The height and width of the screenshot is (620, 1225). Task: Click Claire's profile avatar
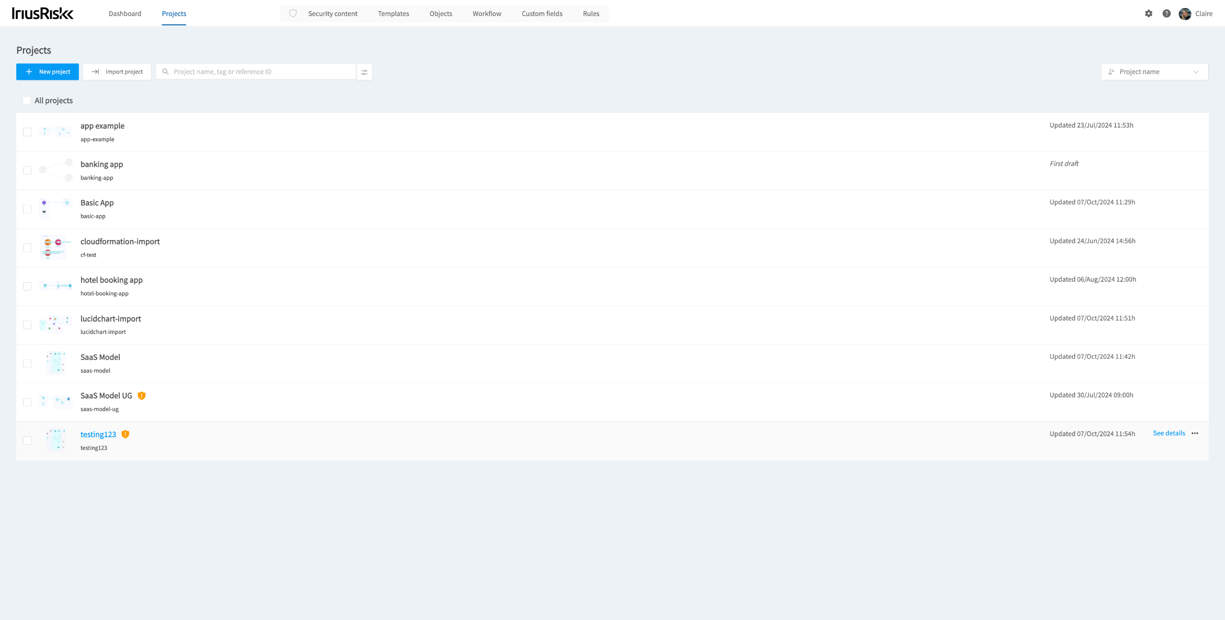point(1185,13)
